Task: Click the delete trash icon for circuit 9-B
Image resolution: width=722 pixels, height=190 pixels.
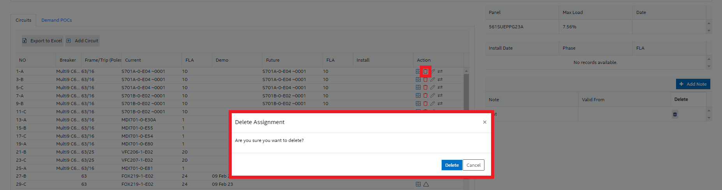Action: point(425,104)
